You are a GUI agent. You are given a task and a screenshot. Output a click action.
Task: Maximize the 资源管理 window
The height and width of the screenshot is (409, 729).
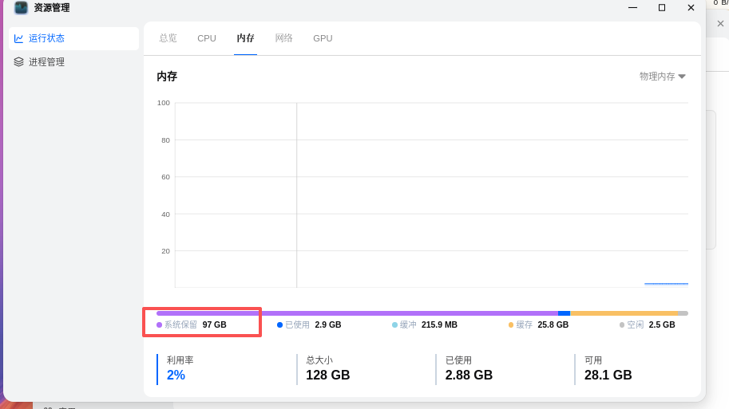click(x=661, y=8)
